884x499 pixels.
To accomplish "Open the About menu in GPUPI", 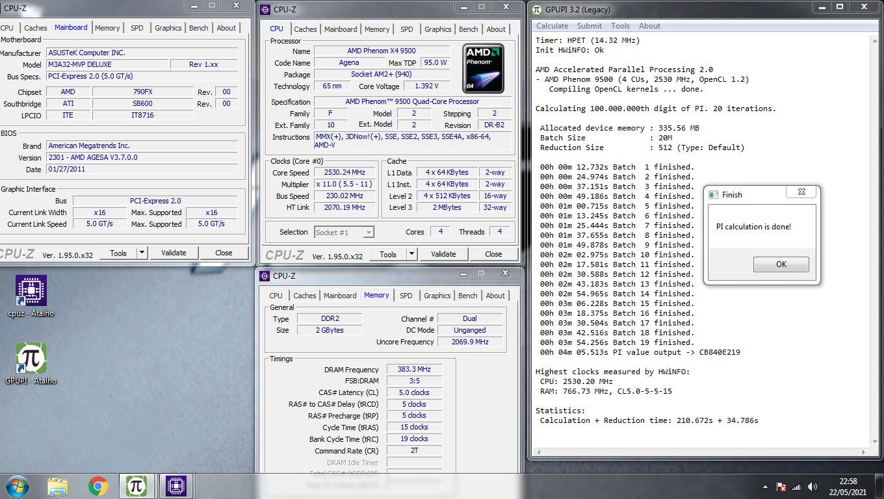I will [649, 26].
